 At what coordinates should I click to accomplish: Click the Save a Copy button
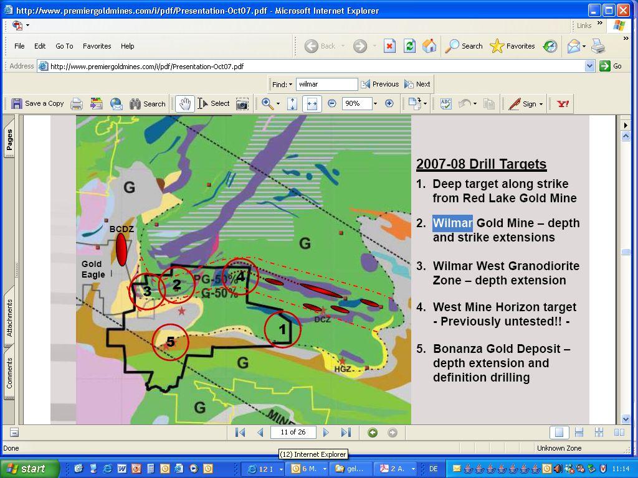(37, 104)
